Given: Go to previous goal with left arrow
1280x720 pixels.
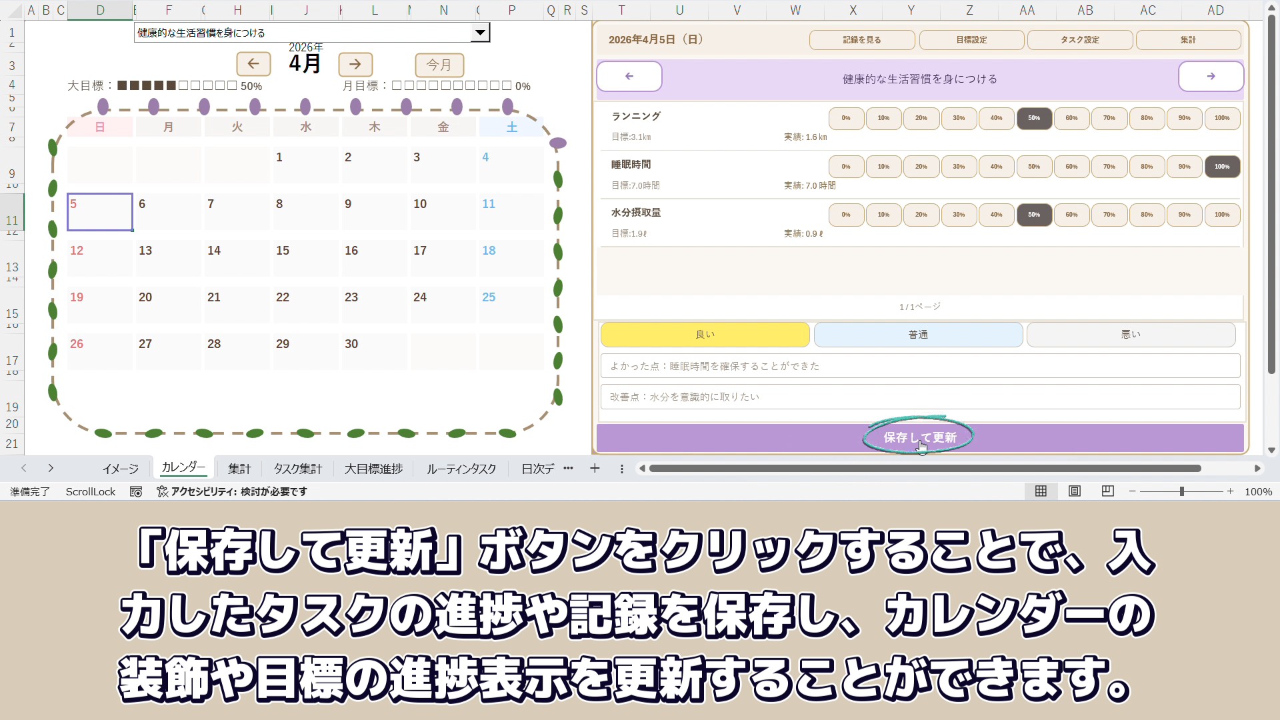Looking at the screenshot, I should 629,77.
